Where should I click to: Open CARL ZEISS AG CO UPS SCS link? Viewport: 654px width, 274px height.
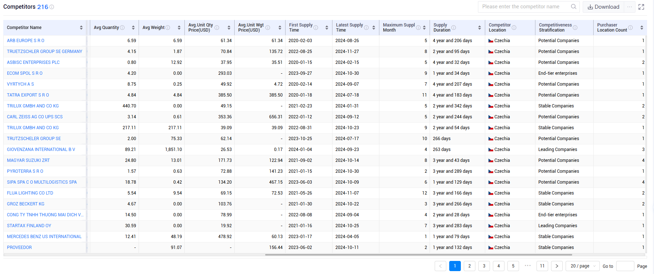[35, 117]
